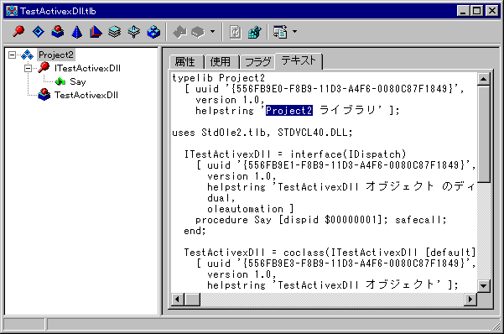This screenshot has width=504, height=334.
Task: Switch to the 使用 tab
Action: point(221,62)
